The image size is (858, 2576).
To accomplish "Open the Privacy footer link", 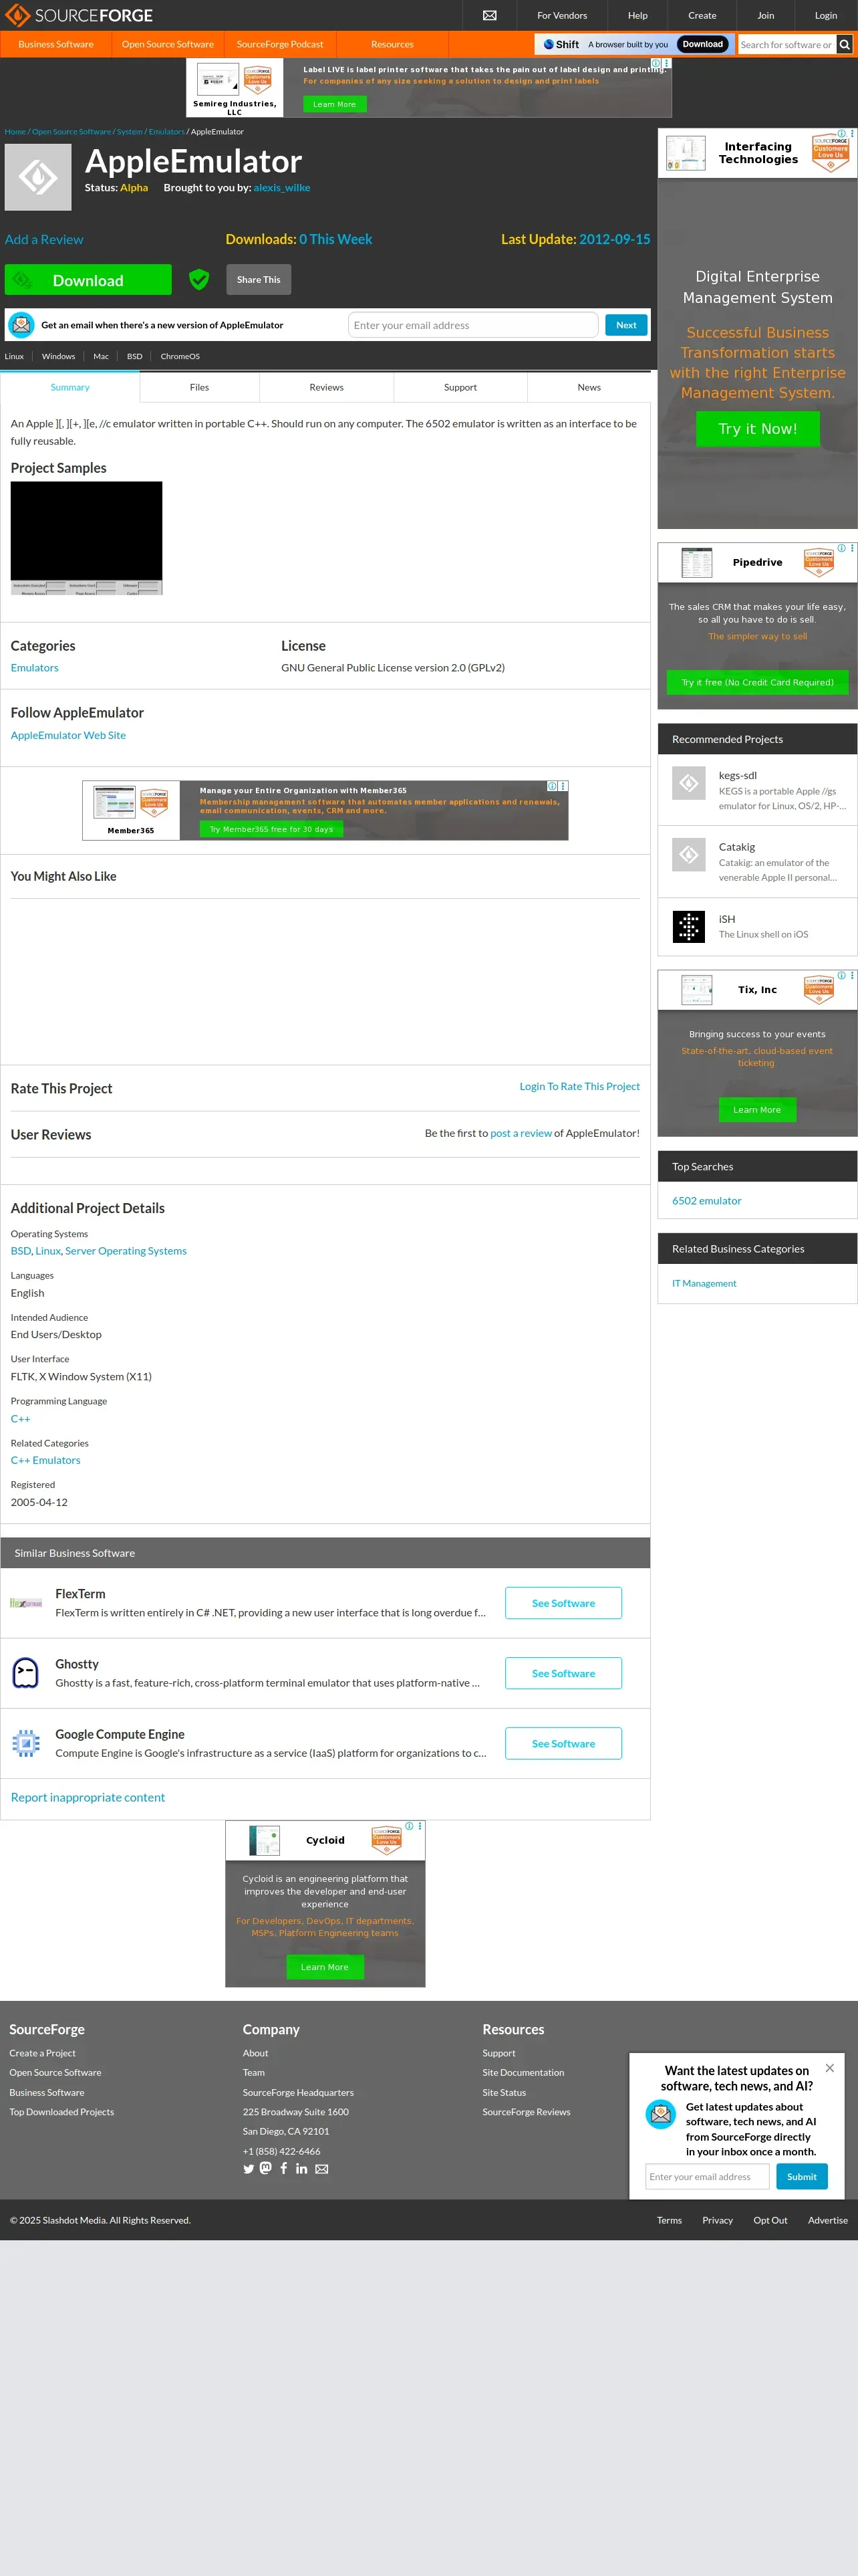I will pyautogui.click(x=717, y=2220).
